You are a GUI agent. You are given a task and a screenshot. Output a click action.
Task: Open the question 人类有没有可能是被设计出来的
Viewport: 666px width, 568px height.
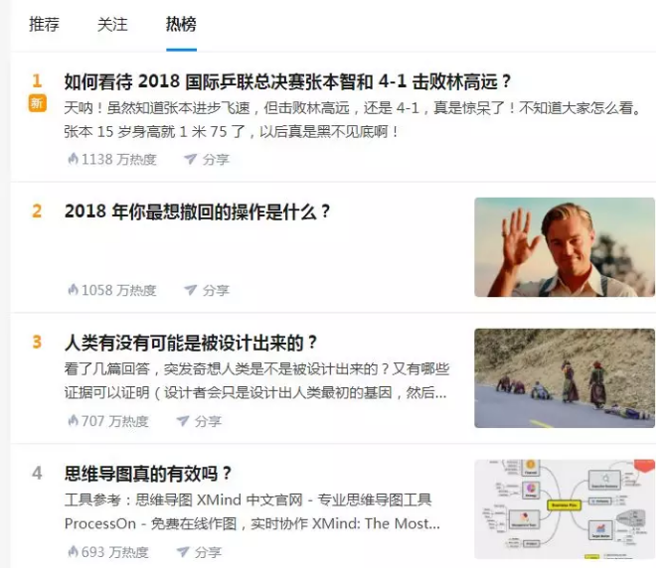(191, 343)
